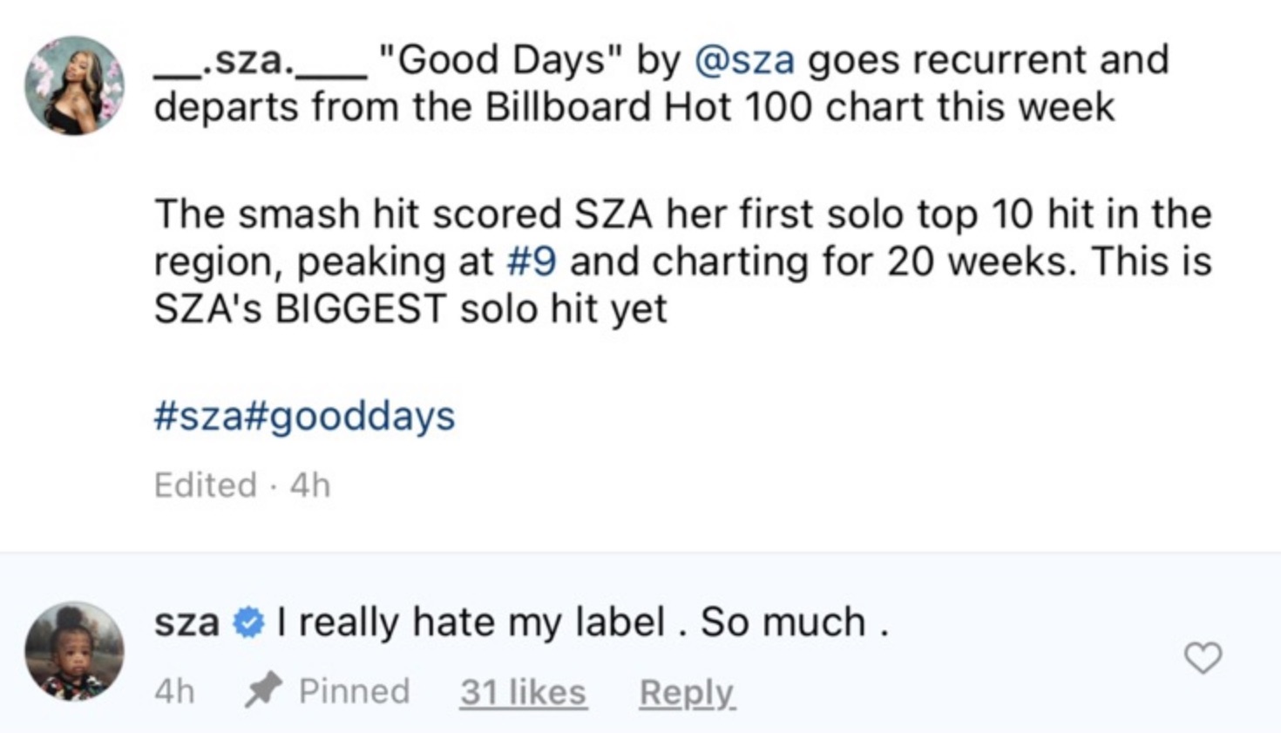Reply to sza's pinned comment
The width and height of the screenshot is (1281, 733).
coord(687,692)
